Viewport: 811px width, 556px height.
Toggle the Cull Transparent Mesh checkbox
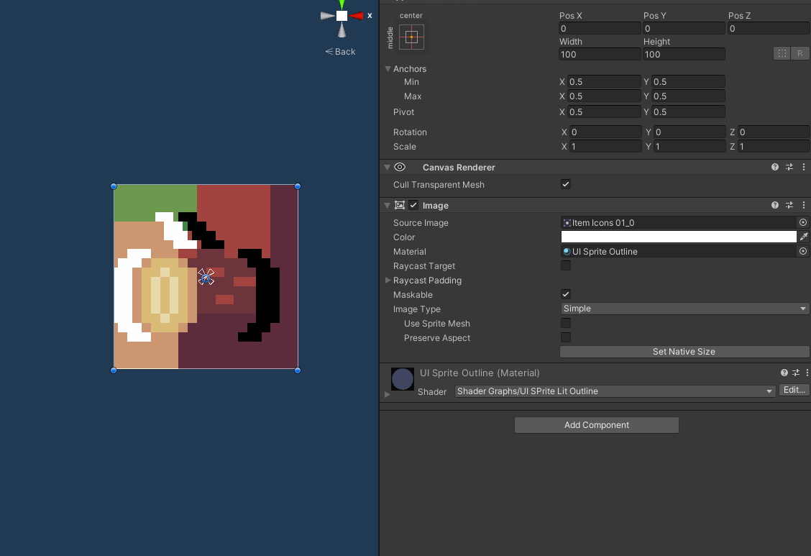coord(566,184)
